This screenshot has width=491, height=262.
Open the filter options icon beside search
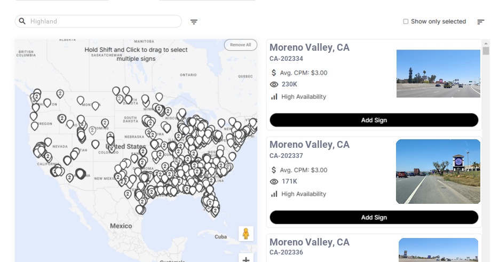[x=194, y=22]
